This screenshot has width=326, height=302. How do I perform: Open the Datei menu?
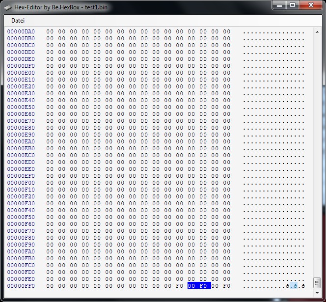point(18,21)
